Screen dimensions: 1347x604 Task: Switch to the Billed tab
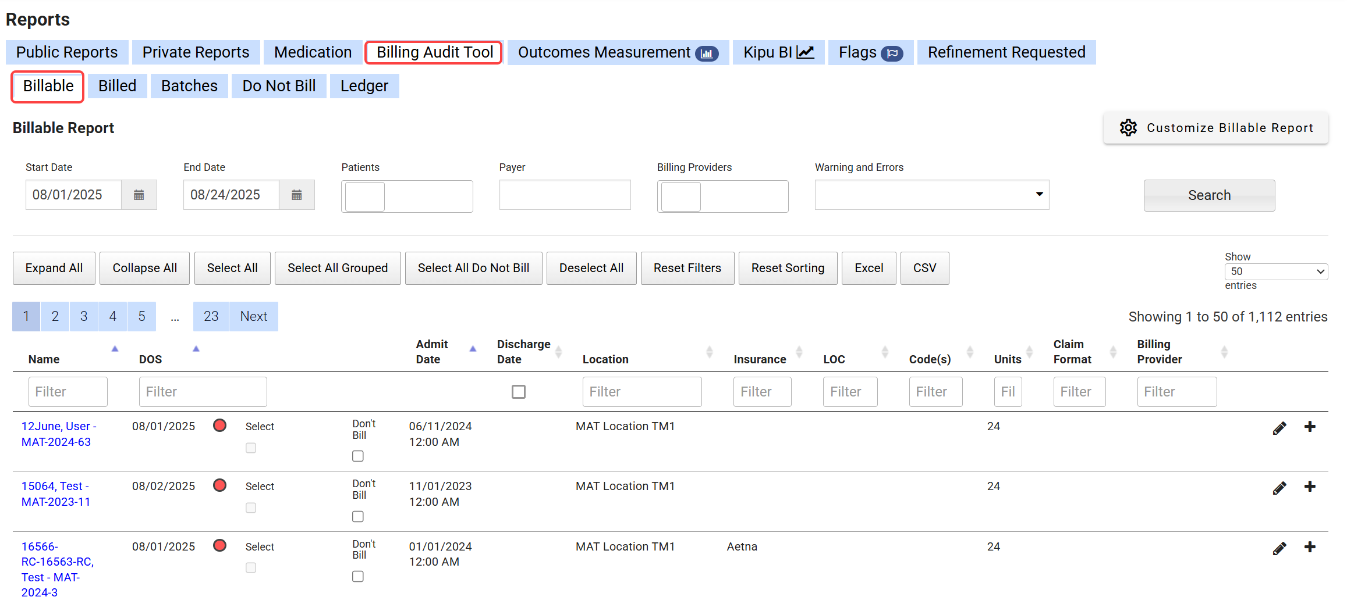[117, 86]
